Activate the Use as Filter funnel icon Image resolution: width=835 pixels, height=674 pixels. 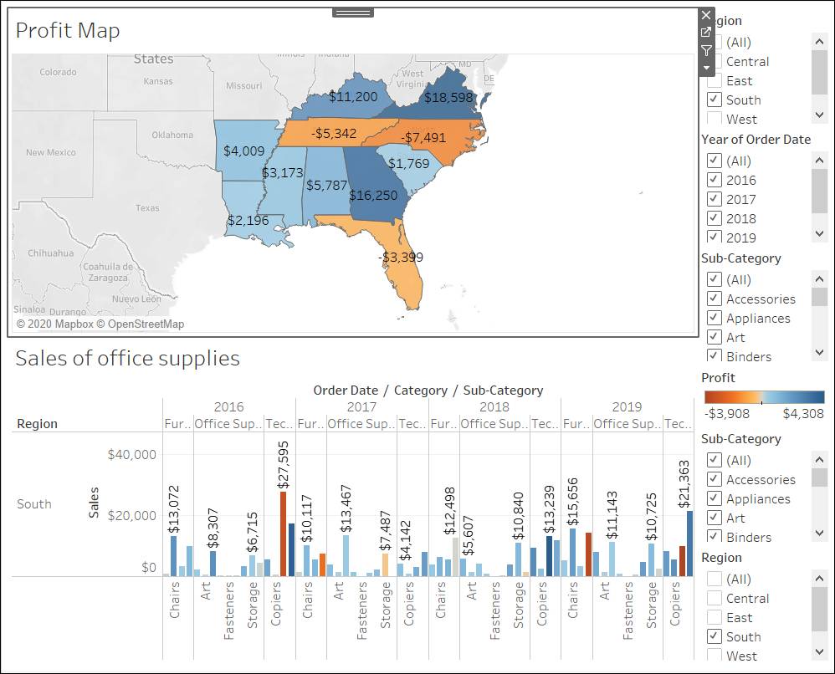coord(706,50)
